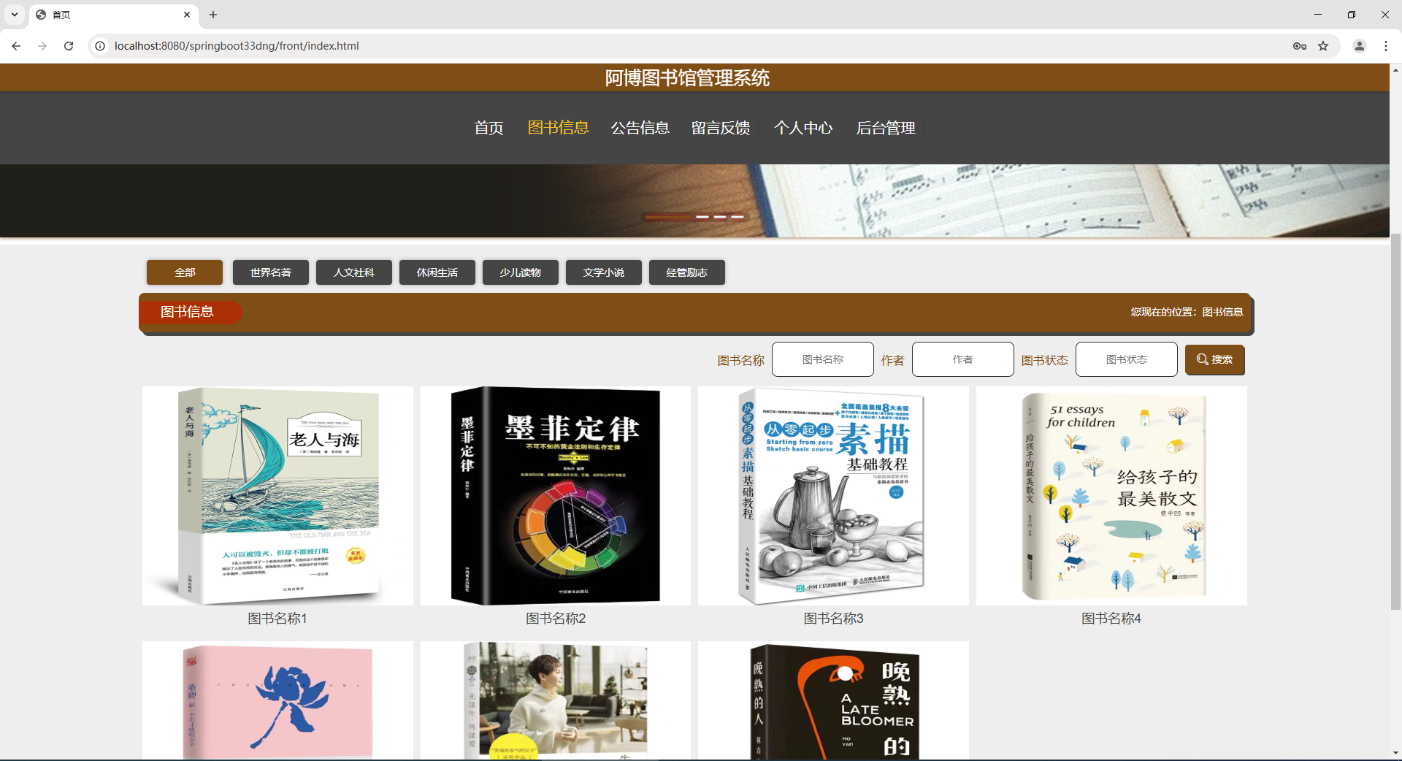The image size is (1402, 761).
Task: Open the 图书信息 navigation item
Action: pyautogui.click(x=558, y=128)
